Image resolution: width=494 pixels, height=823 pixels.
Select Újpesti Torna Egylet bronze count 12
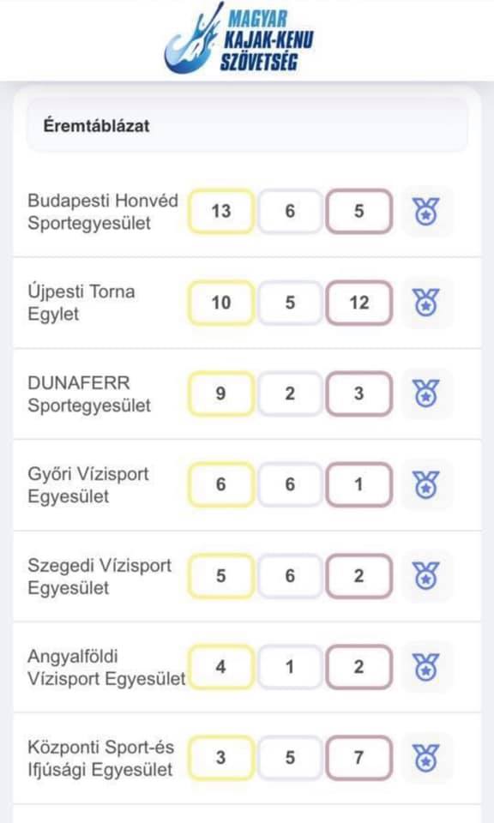click(359, 303)
